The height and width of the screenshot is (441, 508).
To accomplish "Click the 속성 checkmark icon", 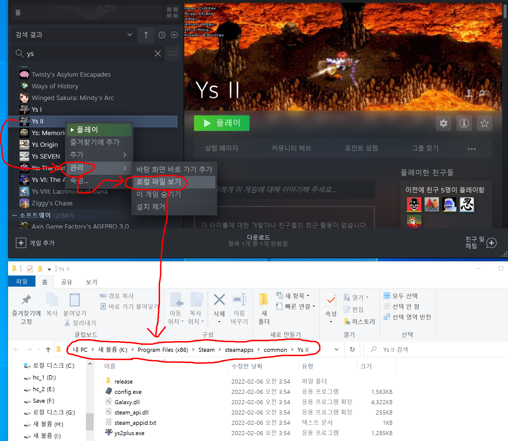I will click(x=331, y=300).
